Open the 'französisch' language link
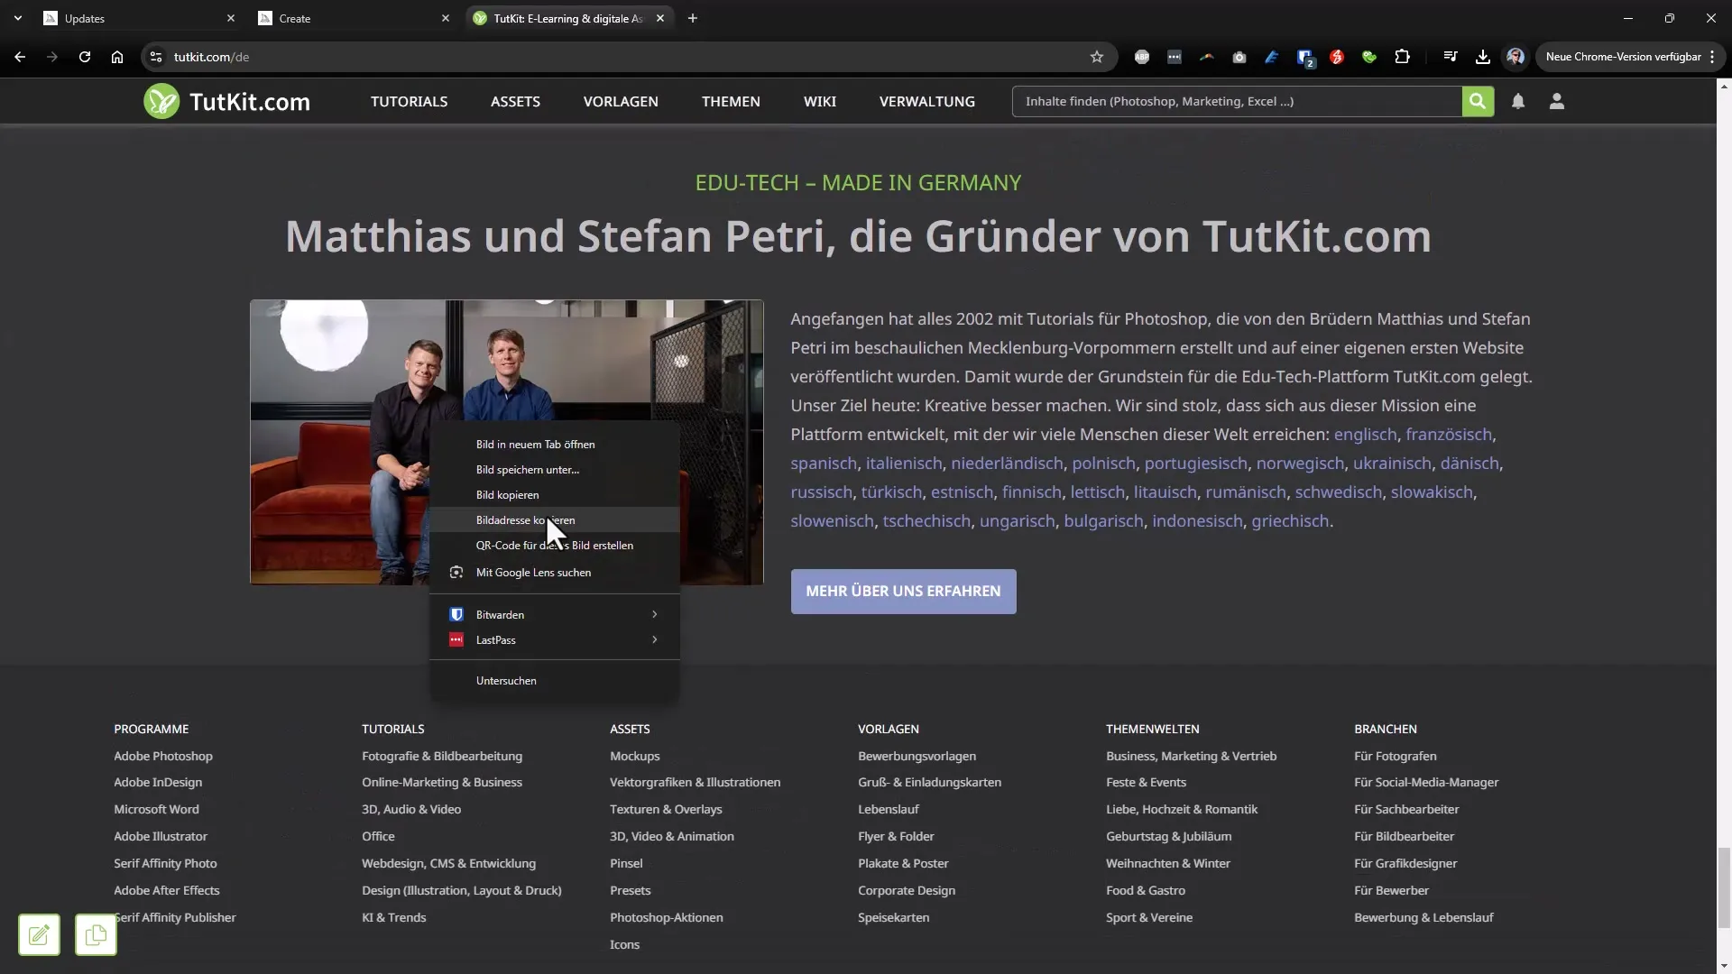 click(1449, 435)
